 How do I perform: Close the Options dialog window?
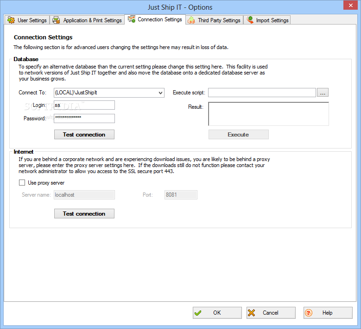pos(350,5)
